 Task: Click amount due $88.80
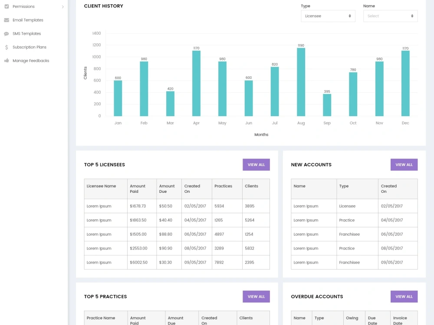pyautogui.click(x=165, y=234)
